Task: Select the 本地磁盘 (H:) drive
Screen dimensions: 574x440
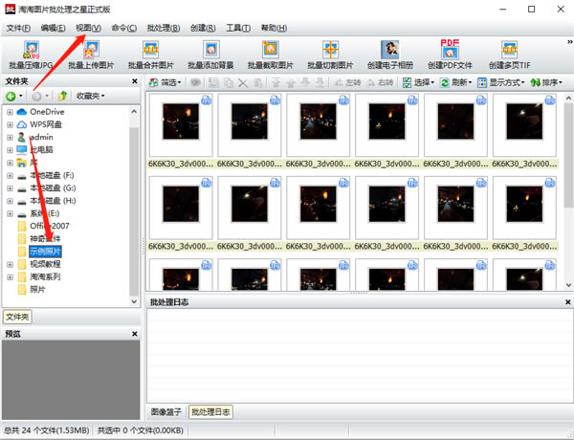Action: (53, 201)
